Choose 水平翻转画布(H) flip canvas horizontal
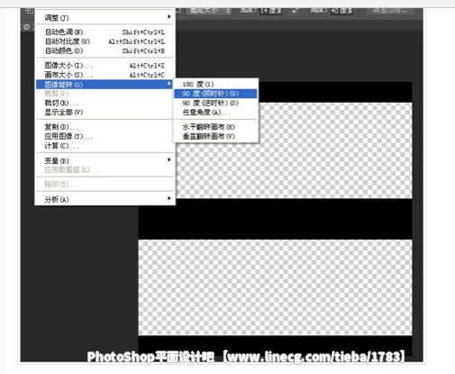 coord(215,127)
